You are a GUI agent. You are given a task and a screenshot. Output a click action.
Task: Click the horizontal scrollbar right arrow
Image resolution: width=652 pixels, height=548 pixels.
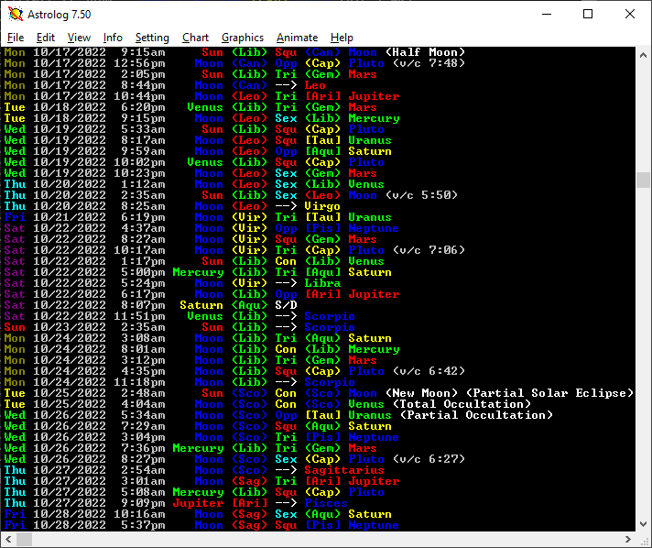click(x=628, y=540)
